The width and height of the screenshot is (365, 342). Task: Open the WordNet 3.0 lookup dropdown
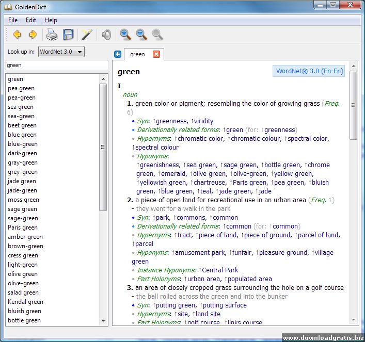click(x=61, y=52)
